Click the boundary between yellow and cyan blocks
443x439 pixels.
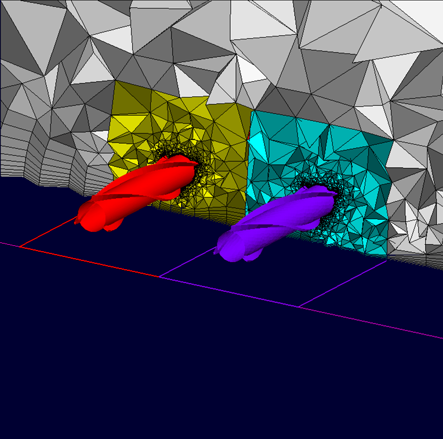(248, 162)
